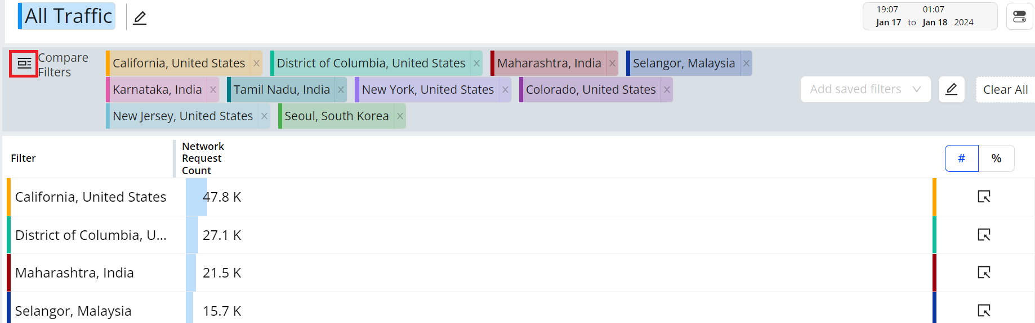This screenshot has height=323, width=1035.
Task: Select the Tamil Nadu, India filter chip
Action: (x=282, y=90)
